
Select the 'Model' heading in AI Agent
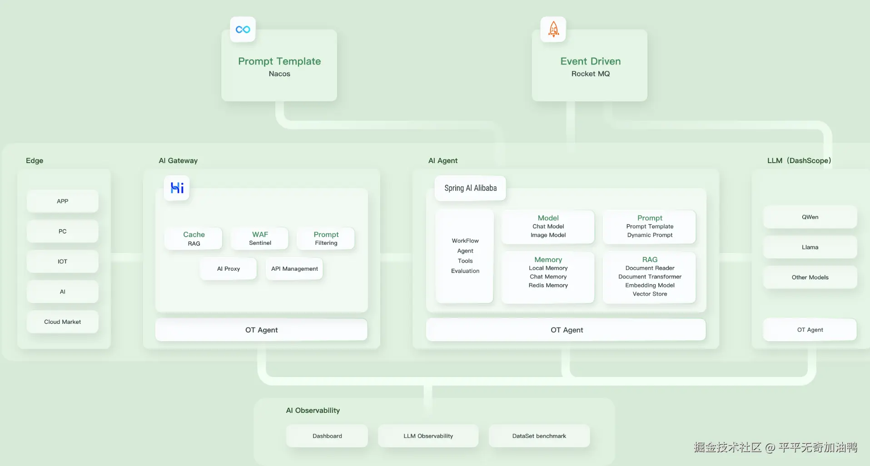(x=548, y=218)
